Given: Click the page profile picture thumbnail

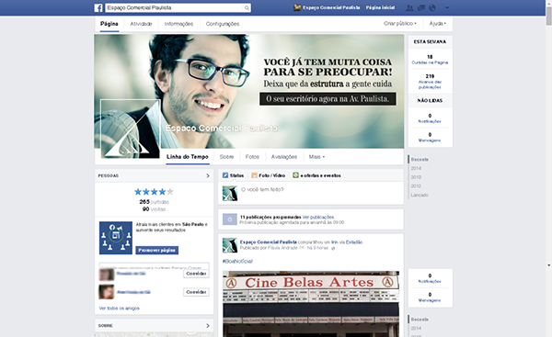Looking at the screenshot, I should [x=131, y=129].
